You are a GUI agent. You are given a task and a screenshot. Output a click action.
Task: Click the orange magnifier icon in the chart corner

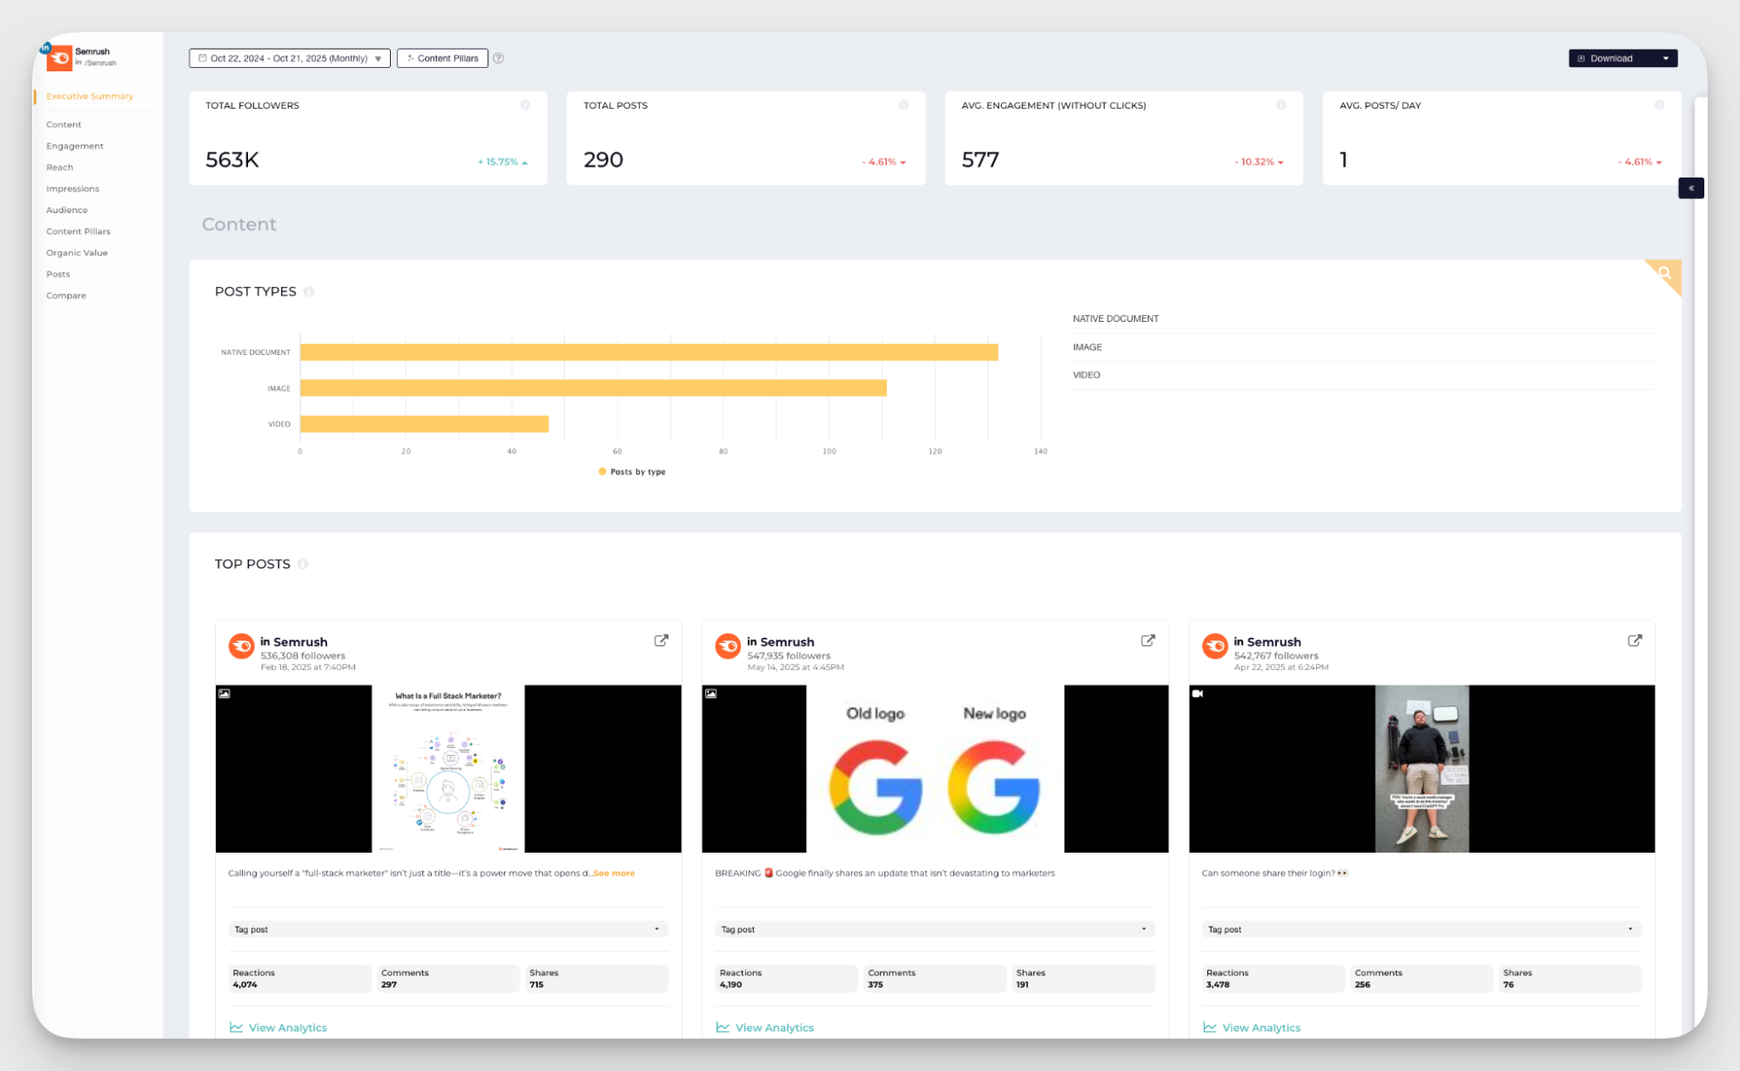coord(1665,273)
